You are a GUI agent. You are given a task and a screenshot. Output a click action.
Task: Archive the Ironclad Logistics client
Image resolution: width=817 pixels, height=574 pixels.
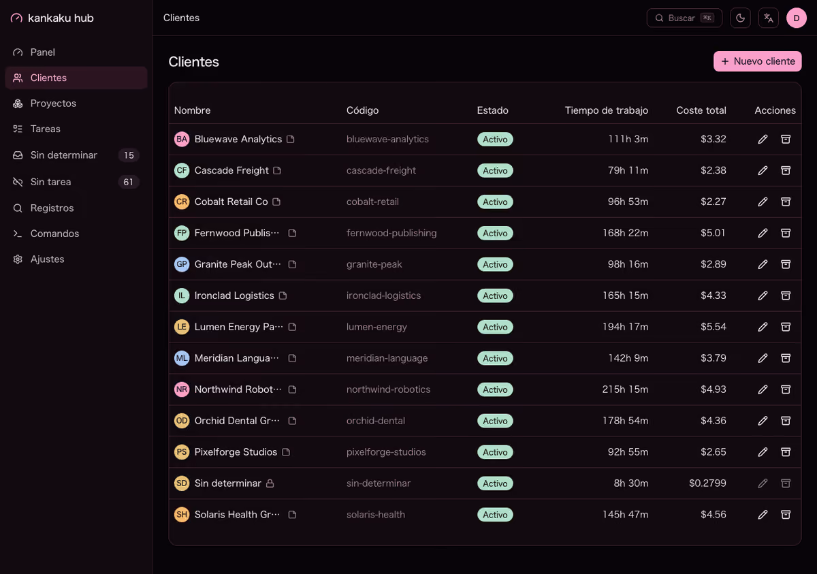[x=786, y=296]
